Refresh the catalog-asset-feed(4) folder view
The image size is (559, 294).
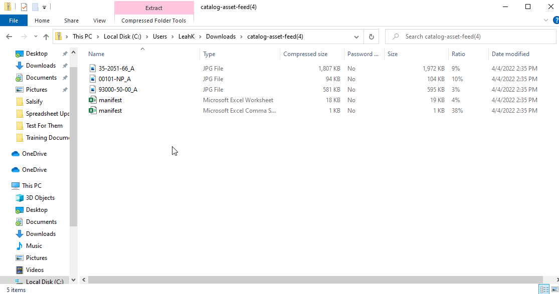371,37
